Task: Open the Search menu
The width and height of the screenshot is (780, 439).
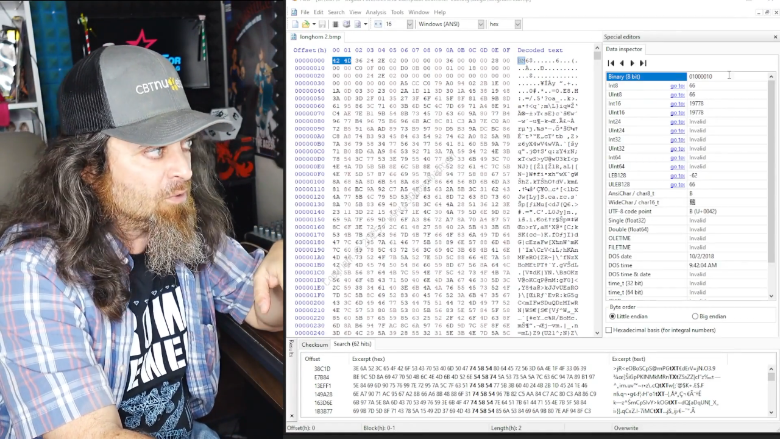Action: [x=336, y=12]
